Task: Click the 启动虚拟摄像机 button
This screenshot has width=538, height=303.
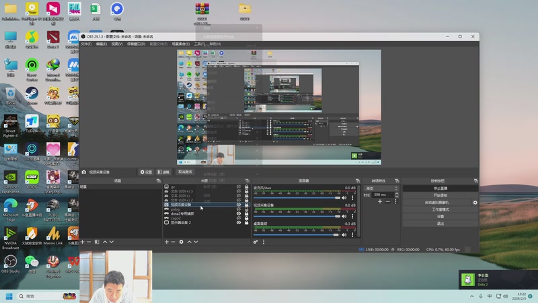Action: (436, 203)
